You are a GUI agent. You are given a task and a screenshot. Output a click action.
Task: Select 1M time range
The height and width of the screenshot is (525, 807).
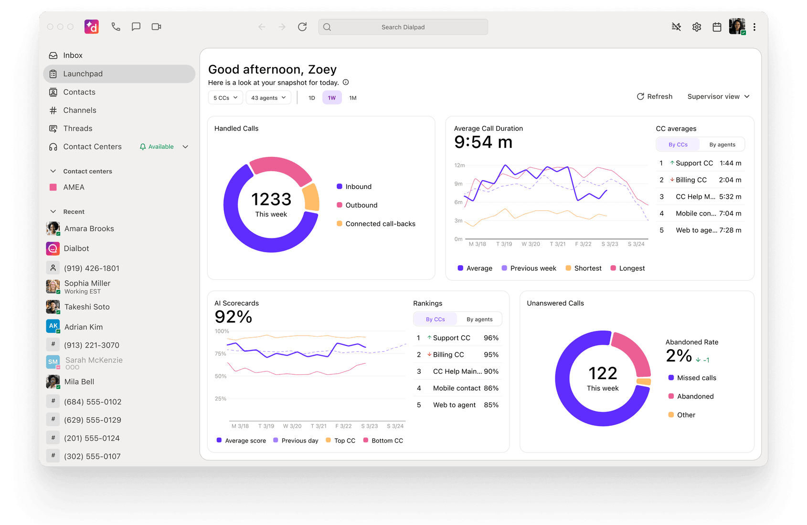353,98
